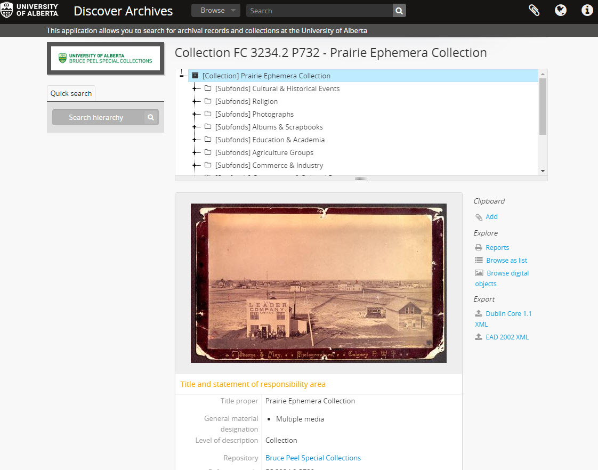Click the Calgary photograph preview image
This screenshot has height=470, width=598.
[318, 283]
